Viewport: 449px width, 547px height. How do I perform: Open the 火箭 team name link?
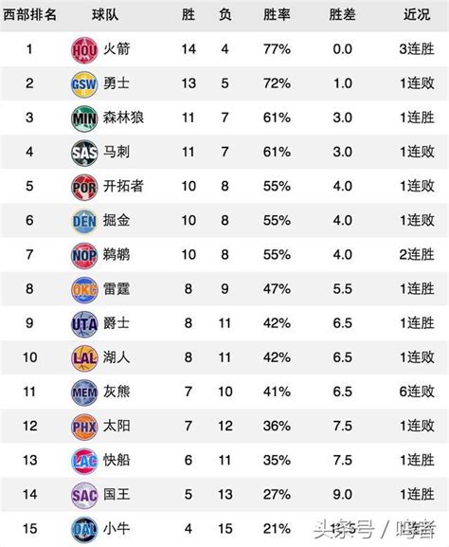(117, 48)
